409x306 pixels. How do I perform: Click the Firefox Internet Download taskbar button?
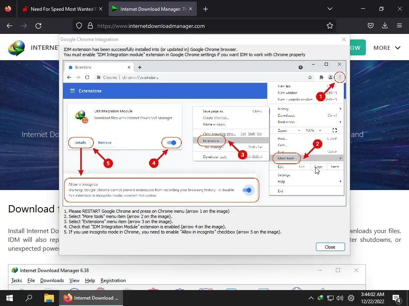point(91,298)
